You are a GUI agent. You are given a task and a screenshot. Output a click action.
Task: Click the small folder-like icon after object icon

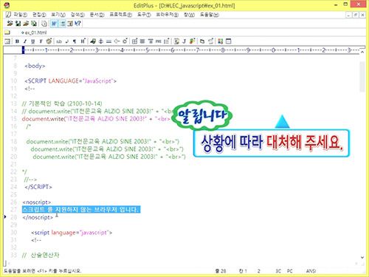click(x=202, y=41)
